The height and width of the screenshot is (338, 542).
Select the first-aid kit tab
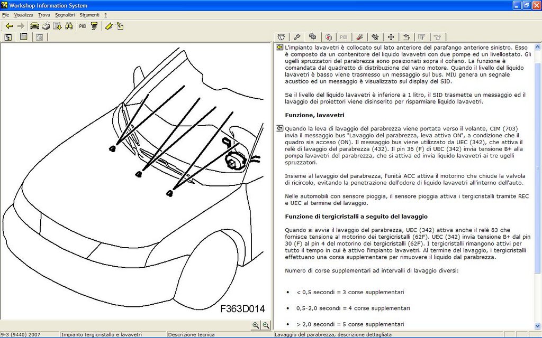pyautogui.click(x=328, y=37)
